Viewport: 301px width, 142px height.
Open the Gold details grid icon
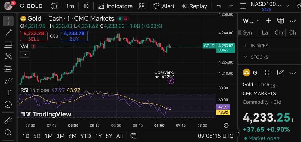pyautogui.click(x=268, y=73)
